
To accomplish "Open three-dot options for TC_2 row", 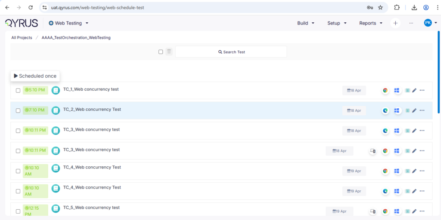I will pos(422,110).
